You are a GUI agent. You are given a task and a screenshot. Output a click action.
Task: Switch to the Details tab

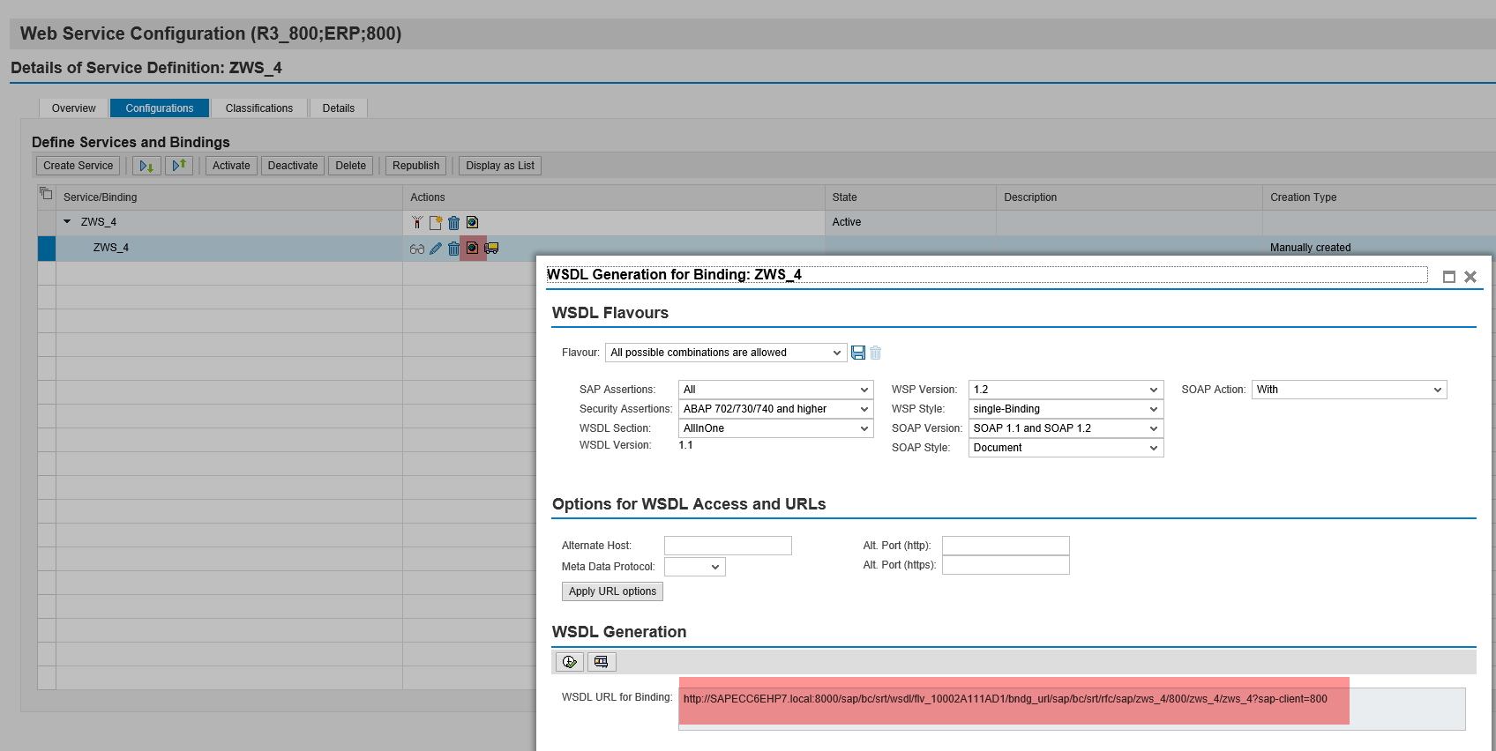pyautogui.click(x=339, y=108)
